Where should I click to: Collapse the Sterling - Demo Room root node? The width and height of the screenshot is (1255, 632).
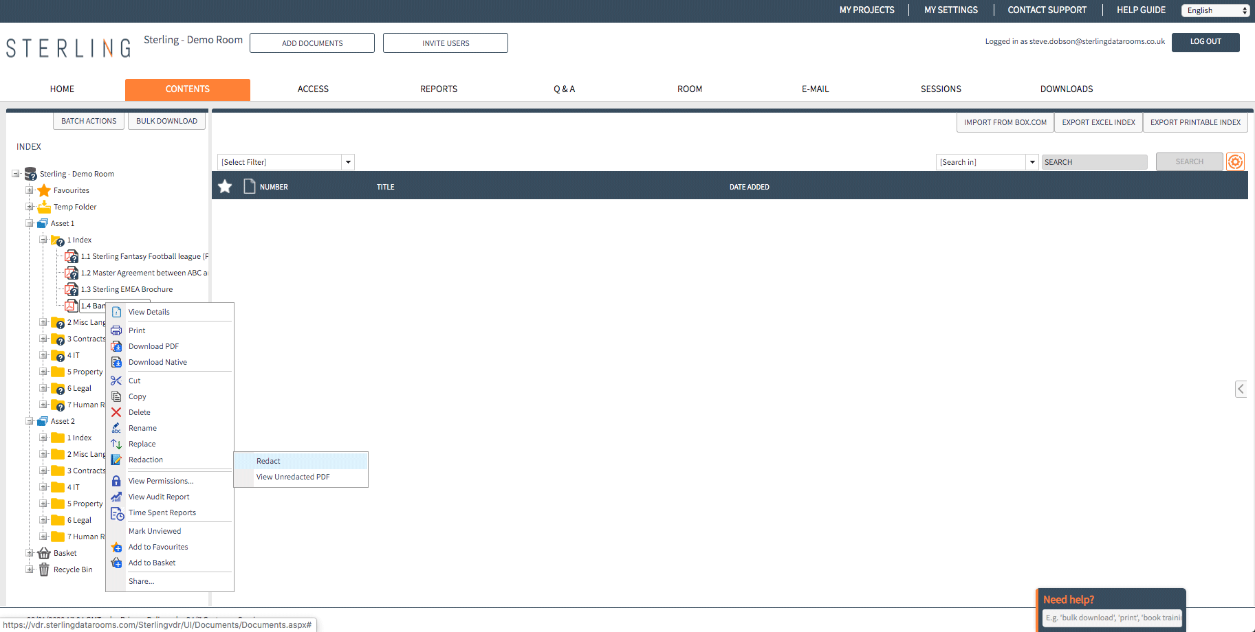pos(16,174)
